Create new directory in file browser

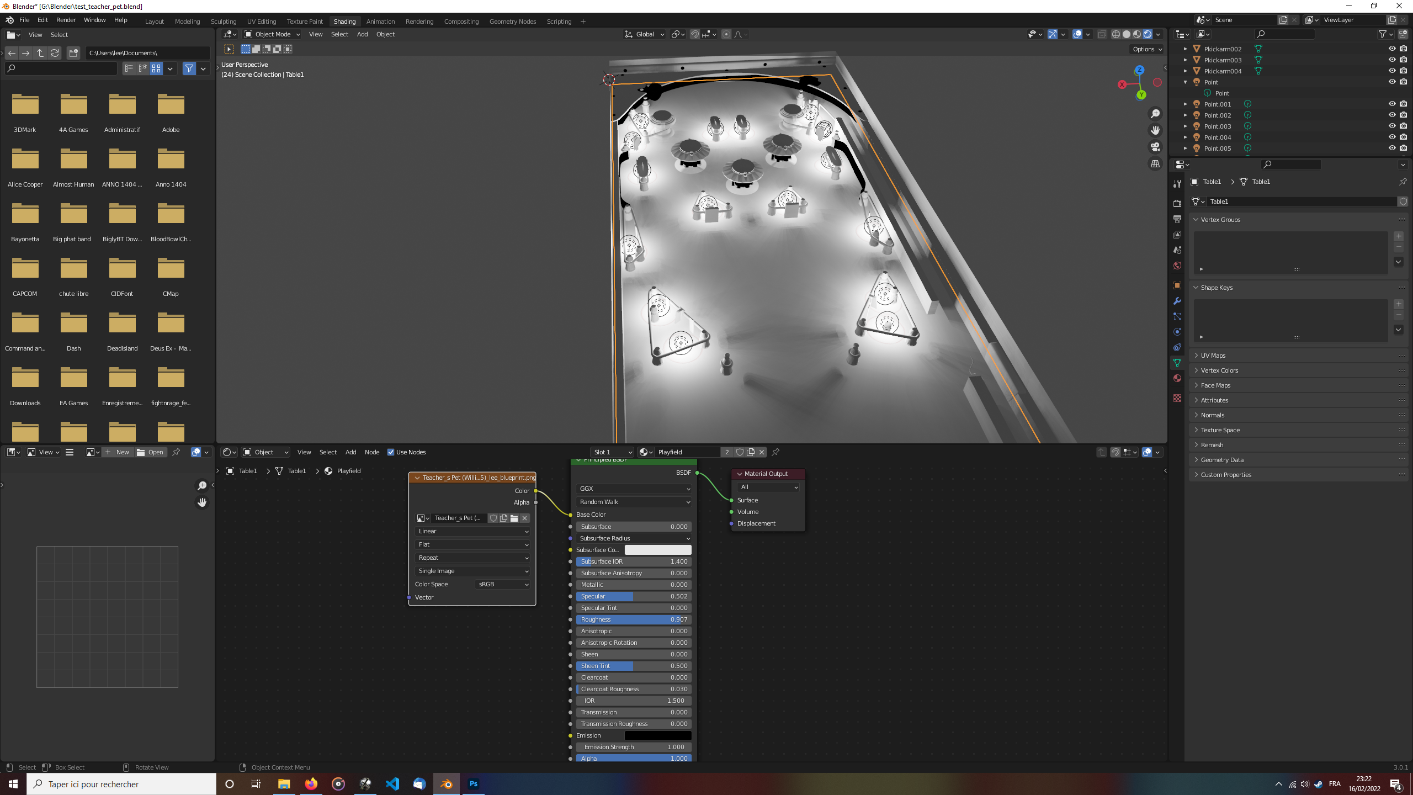(73, 53)
